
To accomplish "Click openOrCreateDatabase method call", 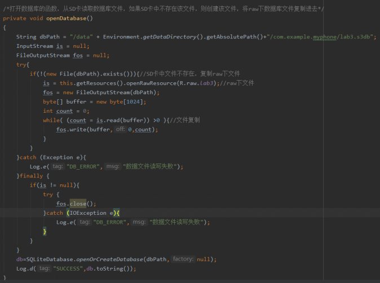I will coord(109,259).
